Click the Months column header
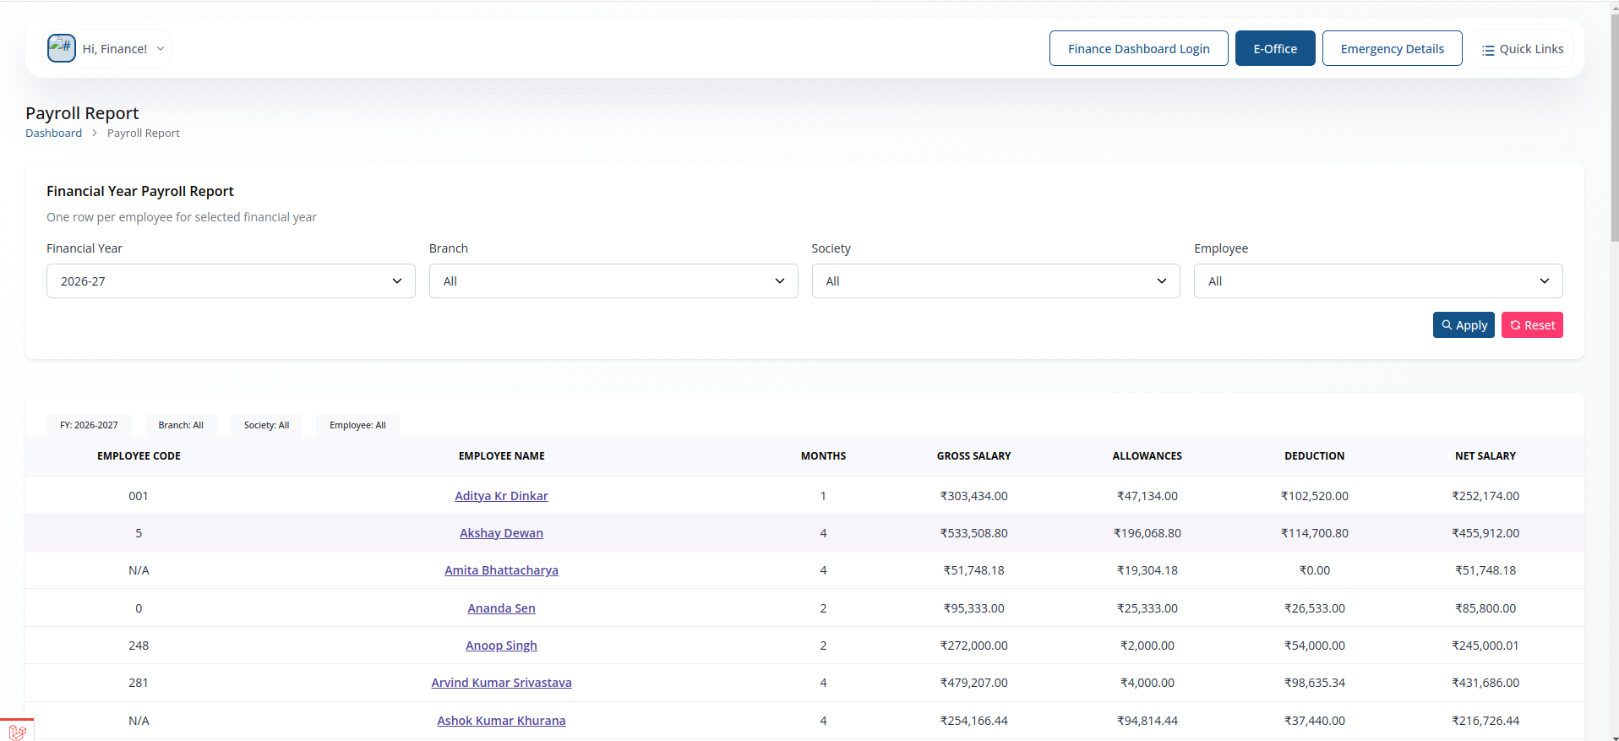The width and height of the screenshot is (1619, 741). [823, 456]
